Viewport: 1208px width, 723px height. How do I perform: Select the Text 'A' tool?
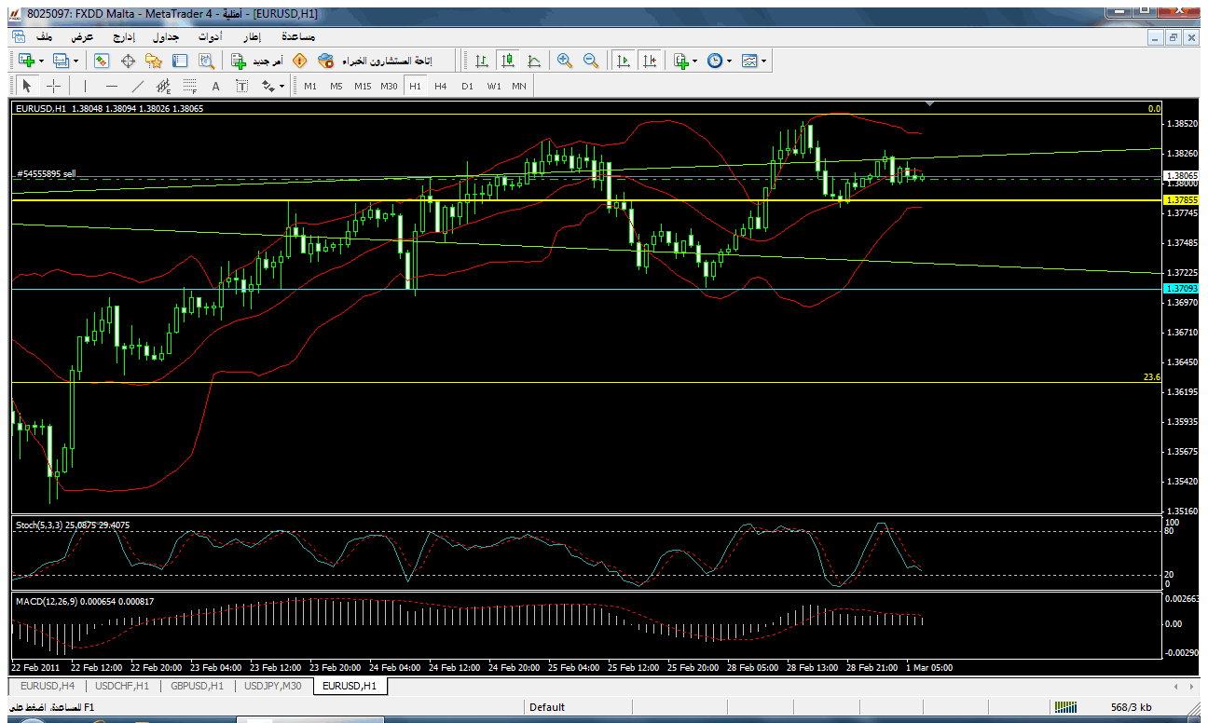click(215, 86)
